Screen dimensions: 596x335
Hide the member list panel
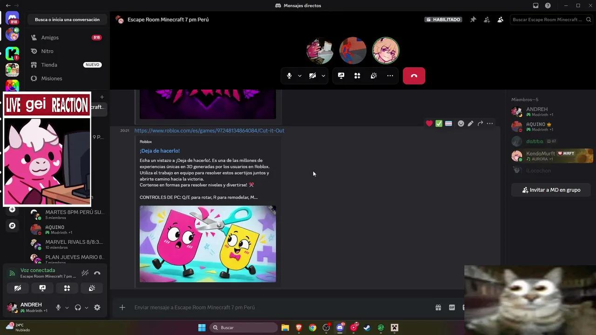point(500,20)
